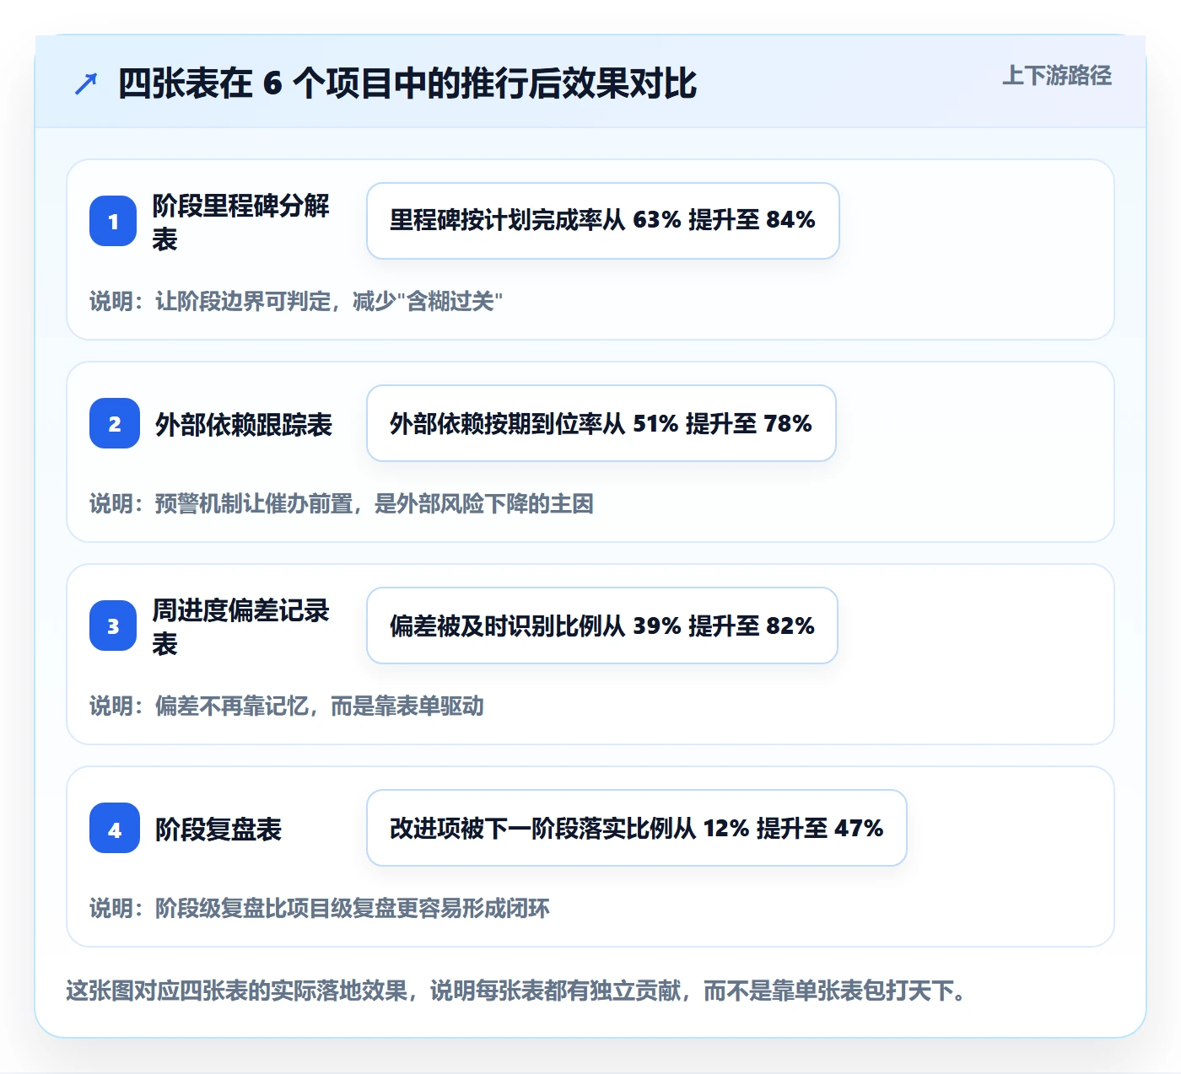Image resolution: width=1181 pixels, height=1074 pixels.
Task: Click the blue trending arrow icon in header
Action: pos(86,83)
